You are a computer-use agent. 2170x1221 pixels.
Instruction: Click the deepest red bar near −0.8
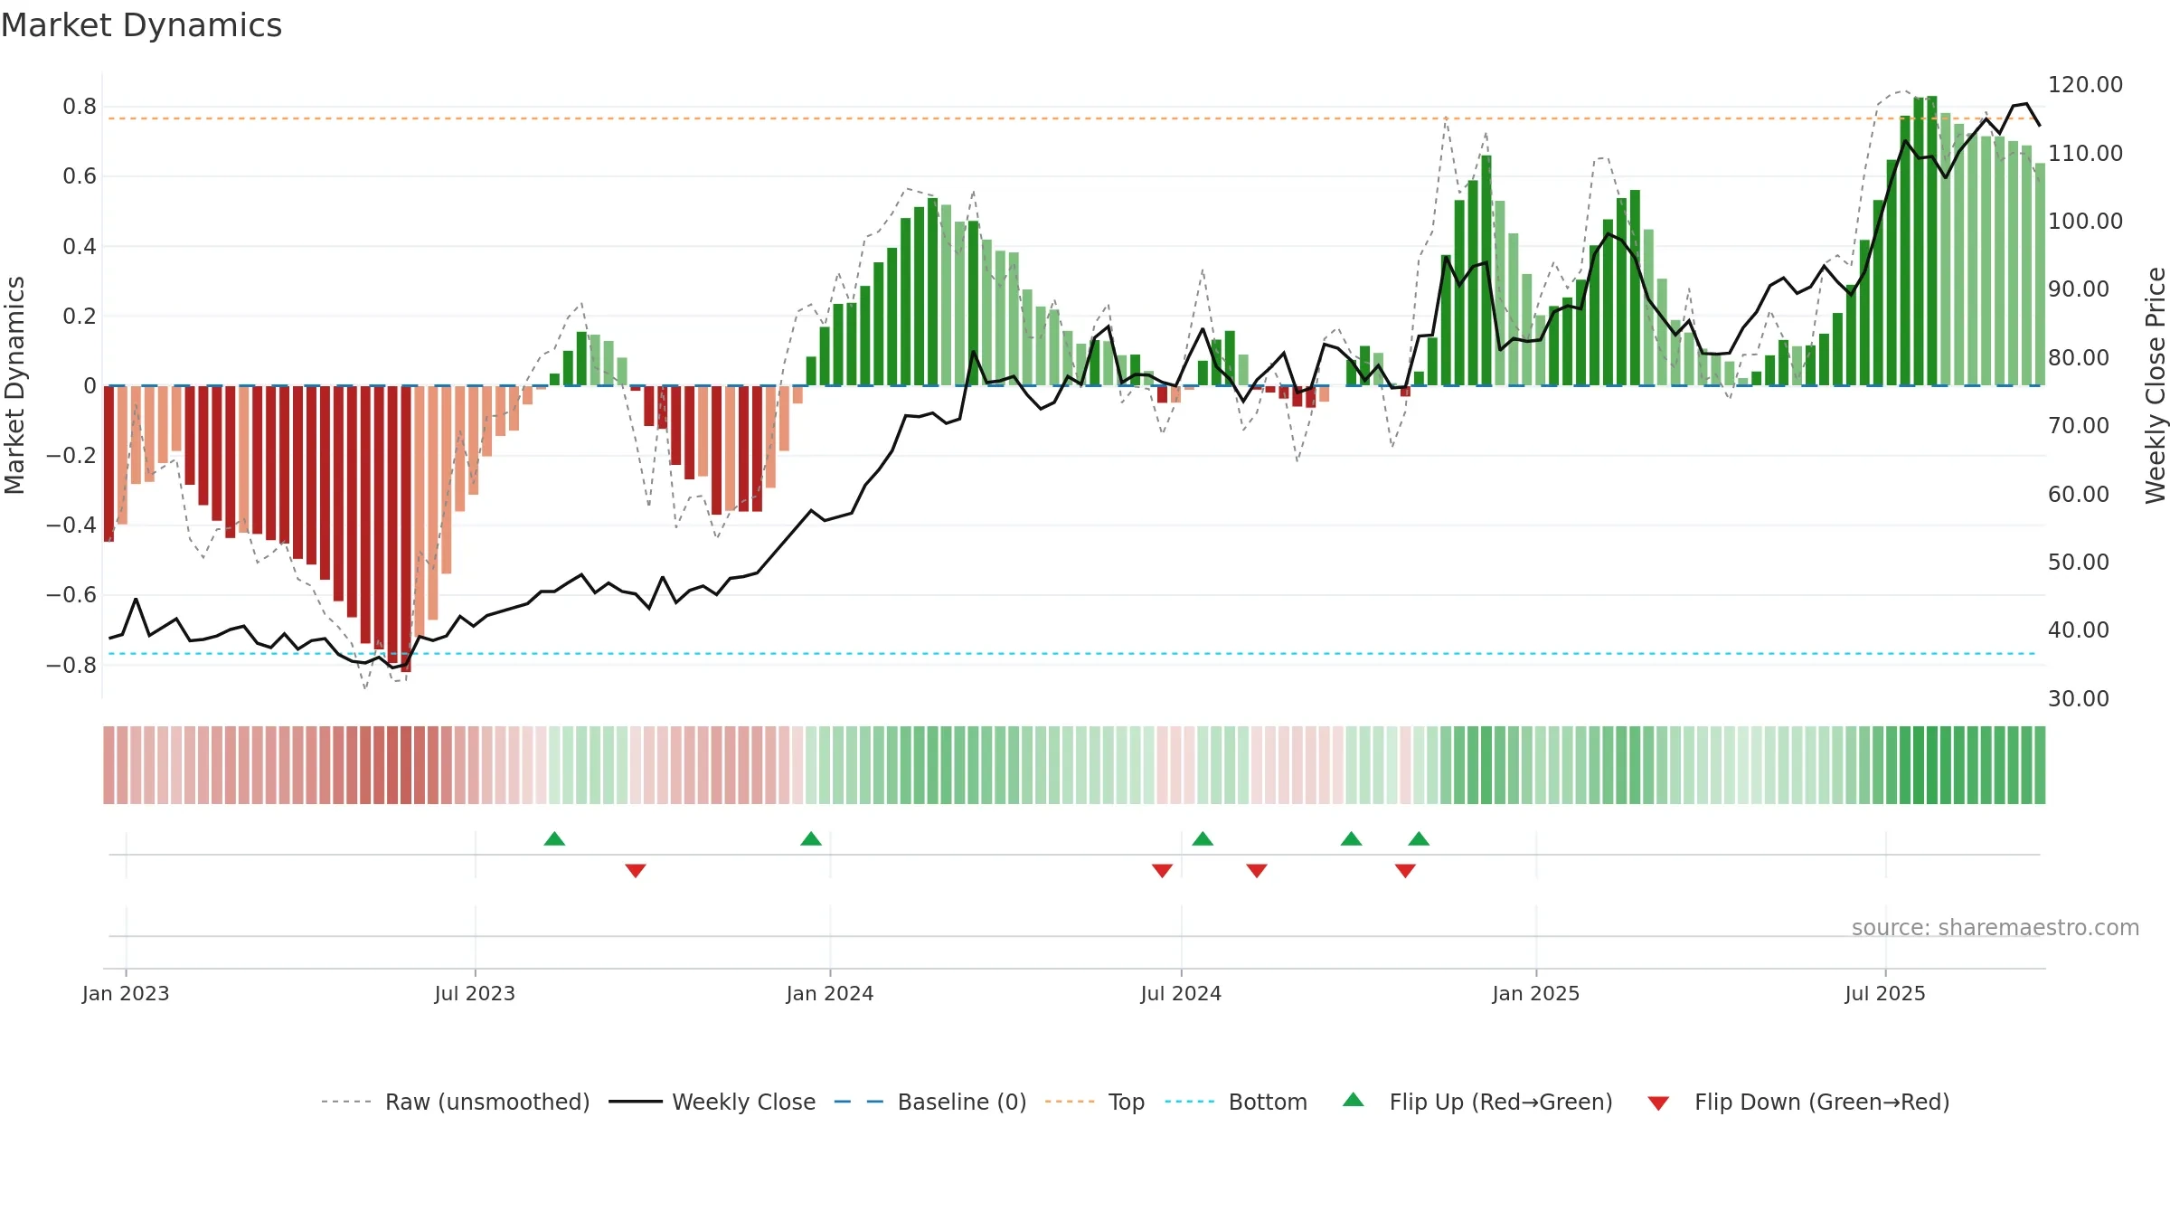[406, 528]
